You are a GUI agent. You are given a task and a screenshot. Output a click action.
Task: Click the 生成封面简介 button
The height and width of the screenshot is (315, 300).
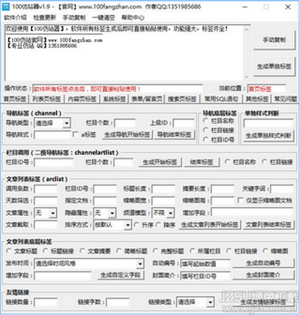263,275
